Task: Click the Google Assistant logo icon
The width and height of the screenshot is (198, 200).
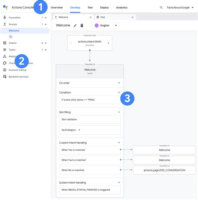Action: point(5,7)
